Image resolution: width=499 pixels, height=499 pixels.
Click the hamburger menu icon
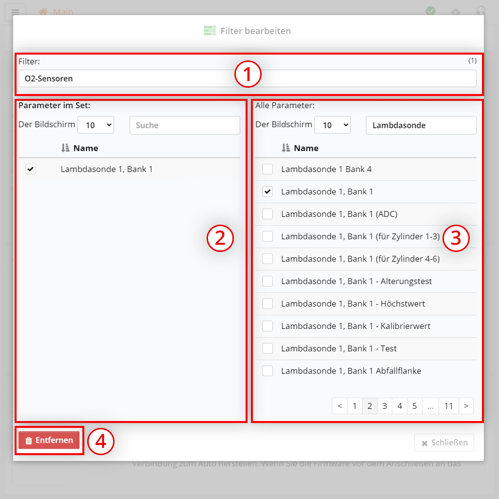click(x=15, y=12)
